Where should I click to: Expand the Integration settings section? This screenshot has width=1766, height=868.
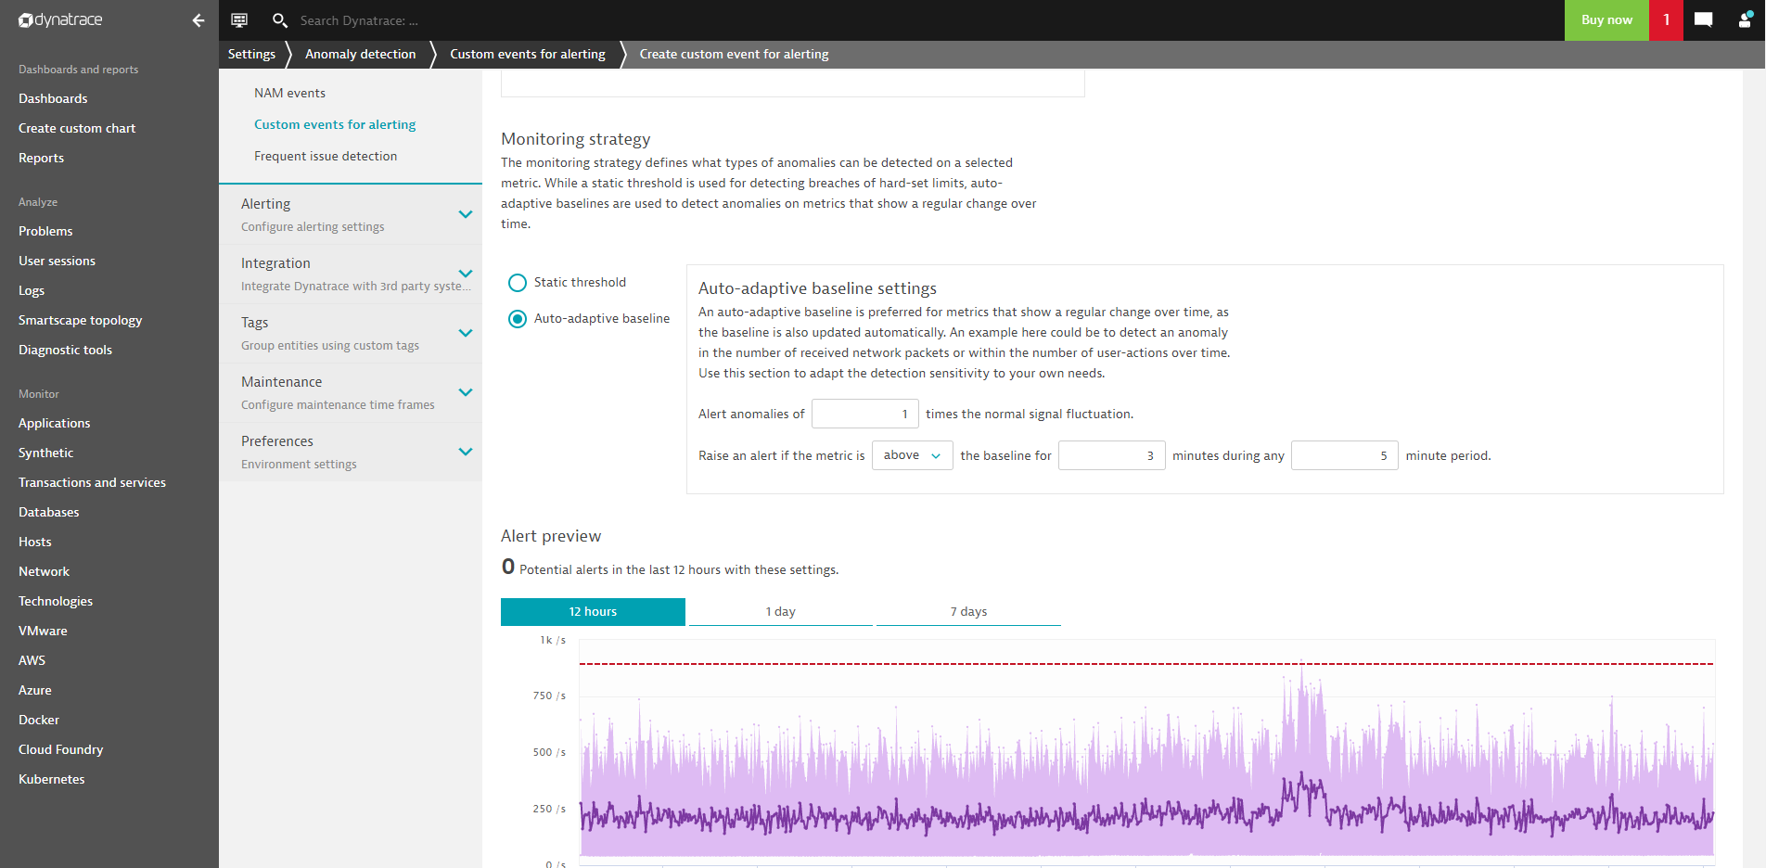[x=351, y=274]
